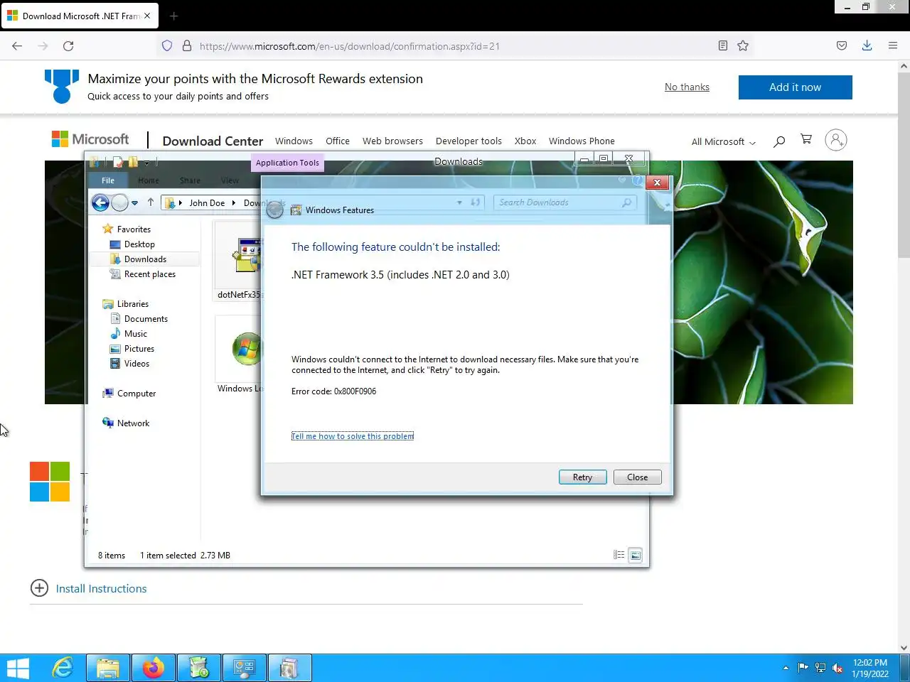This screenshot has width=910, height=682.
Task: Reload the page in Firefox
Action: [x=68, y=46]
